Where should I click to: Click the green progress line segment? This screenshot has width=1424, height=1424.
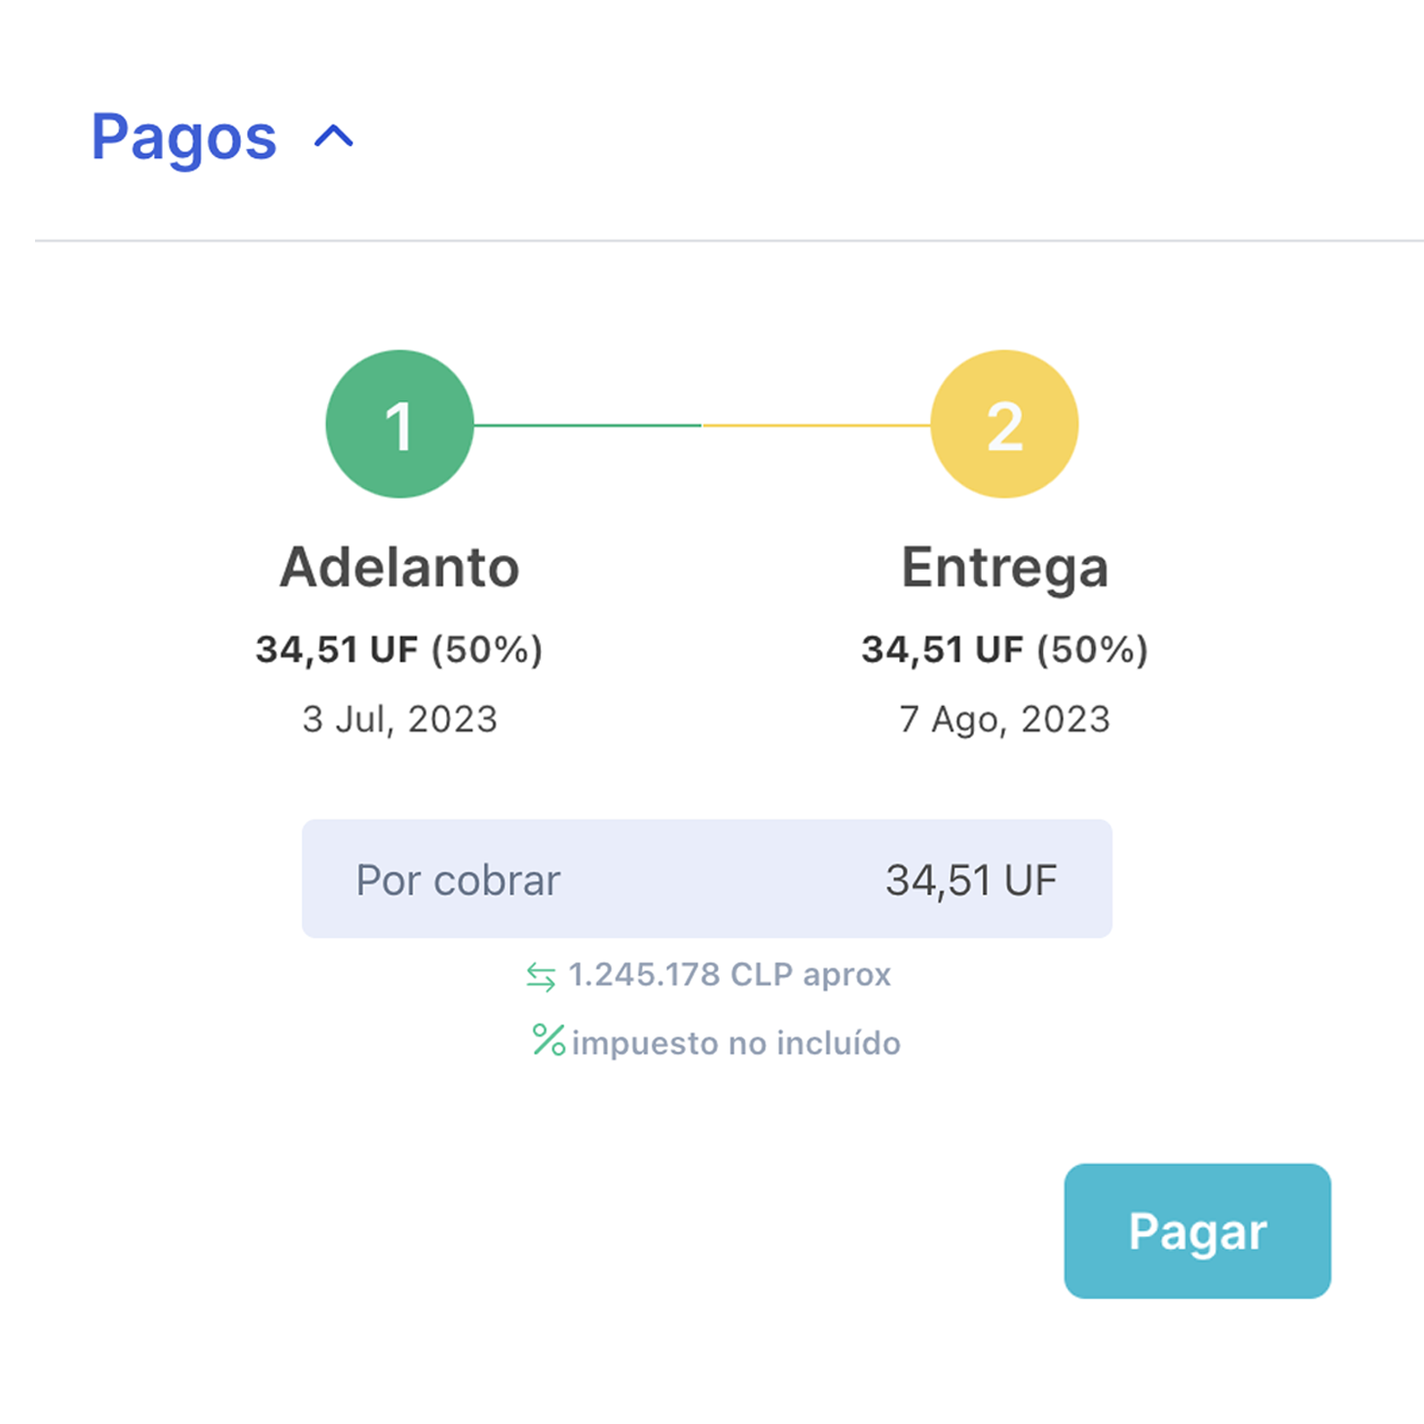click(x=587, y=425)
